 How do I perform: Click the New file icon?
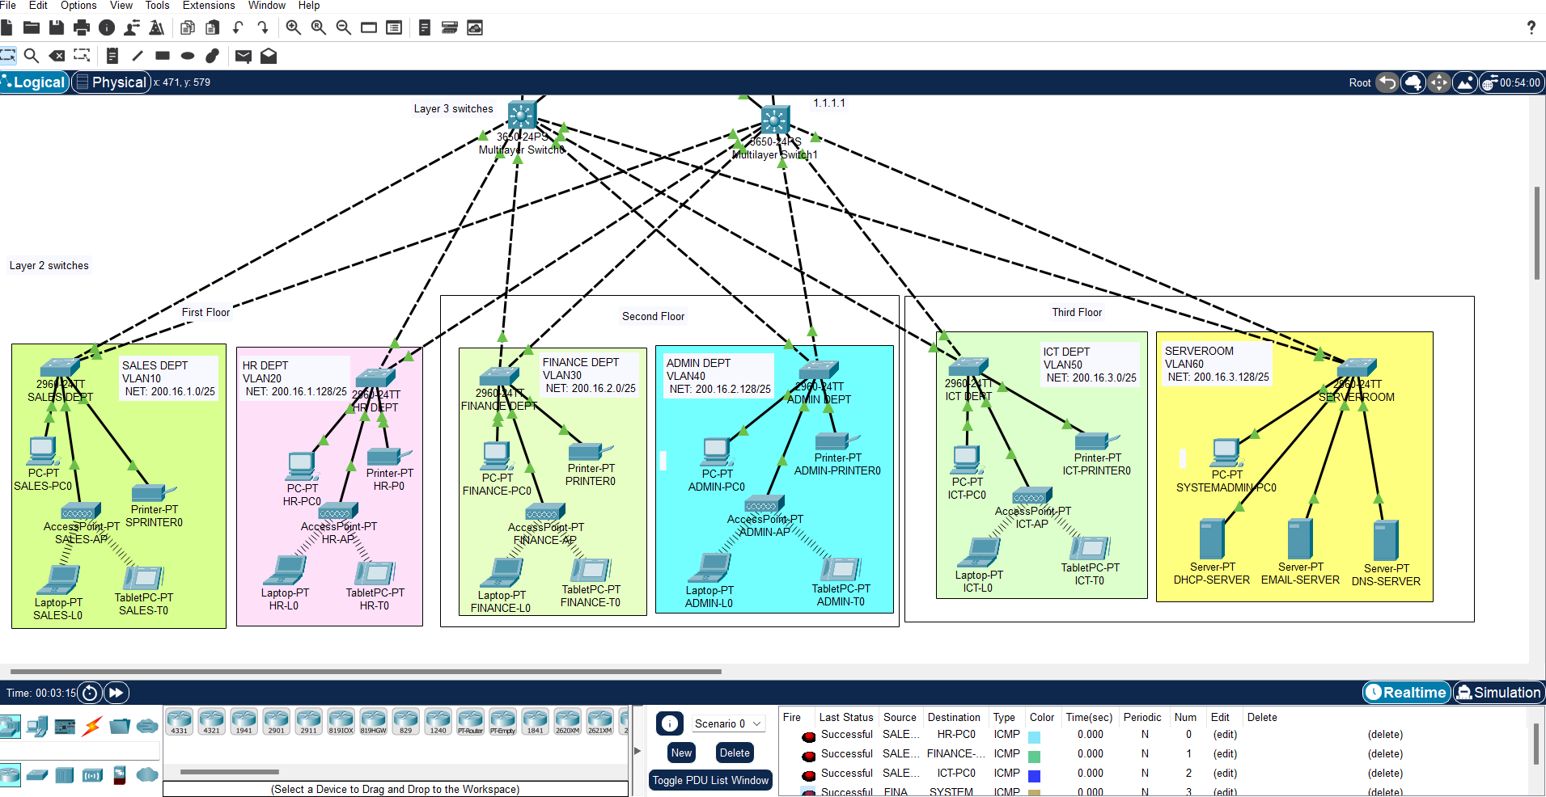point(6,27)
